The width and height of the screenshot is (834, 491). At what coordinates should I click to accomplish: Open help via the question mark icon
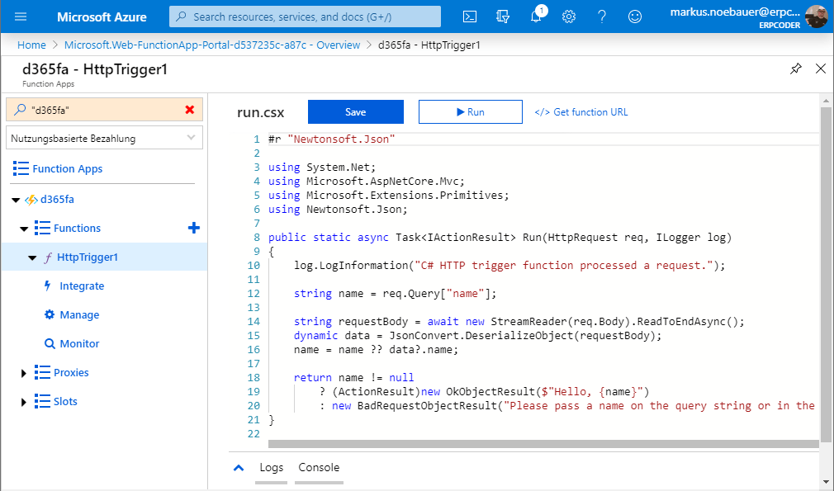tap(602, 17)
